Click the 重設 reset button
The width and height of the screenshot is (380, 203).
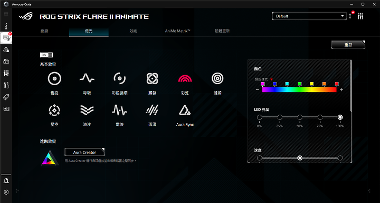[x=348, y=45]
